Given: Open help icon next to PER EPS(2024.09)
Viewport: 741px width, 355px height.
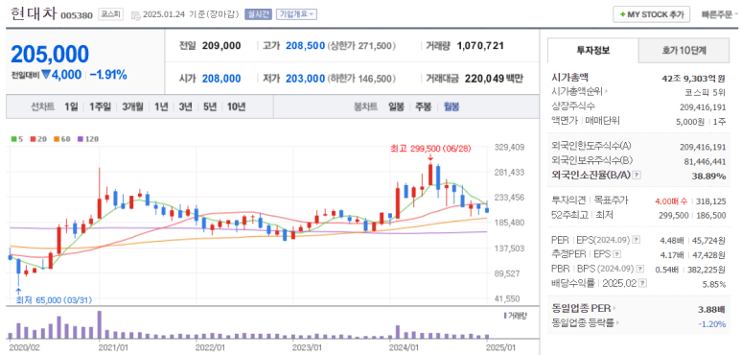Looking at the screenshot, I should click(x=637, y=240).
